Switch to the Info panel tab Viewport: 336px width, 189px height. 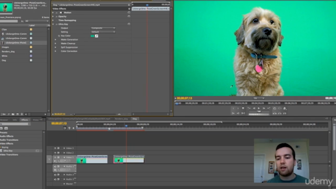tap(15, 120)
